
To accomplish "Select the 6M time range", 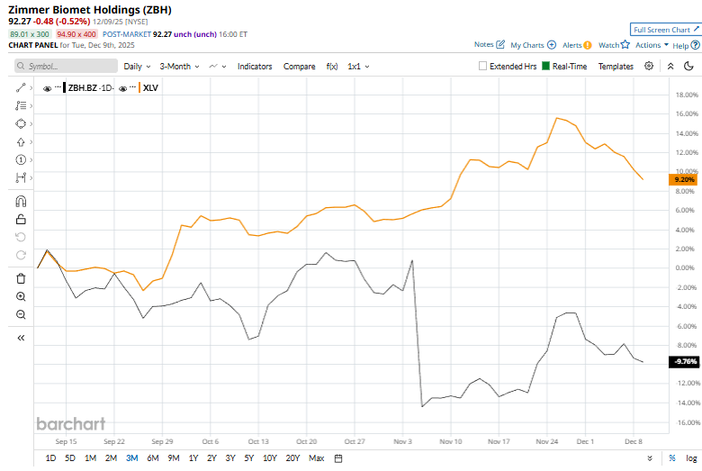I will pyautogui.click(x=153, y=458).
